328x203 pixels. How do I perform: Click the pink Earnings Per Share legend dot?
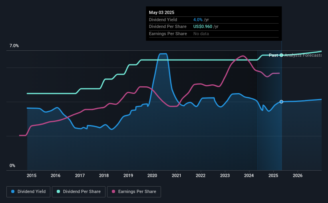(x=113, y=191)
